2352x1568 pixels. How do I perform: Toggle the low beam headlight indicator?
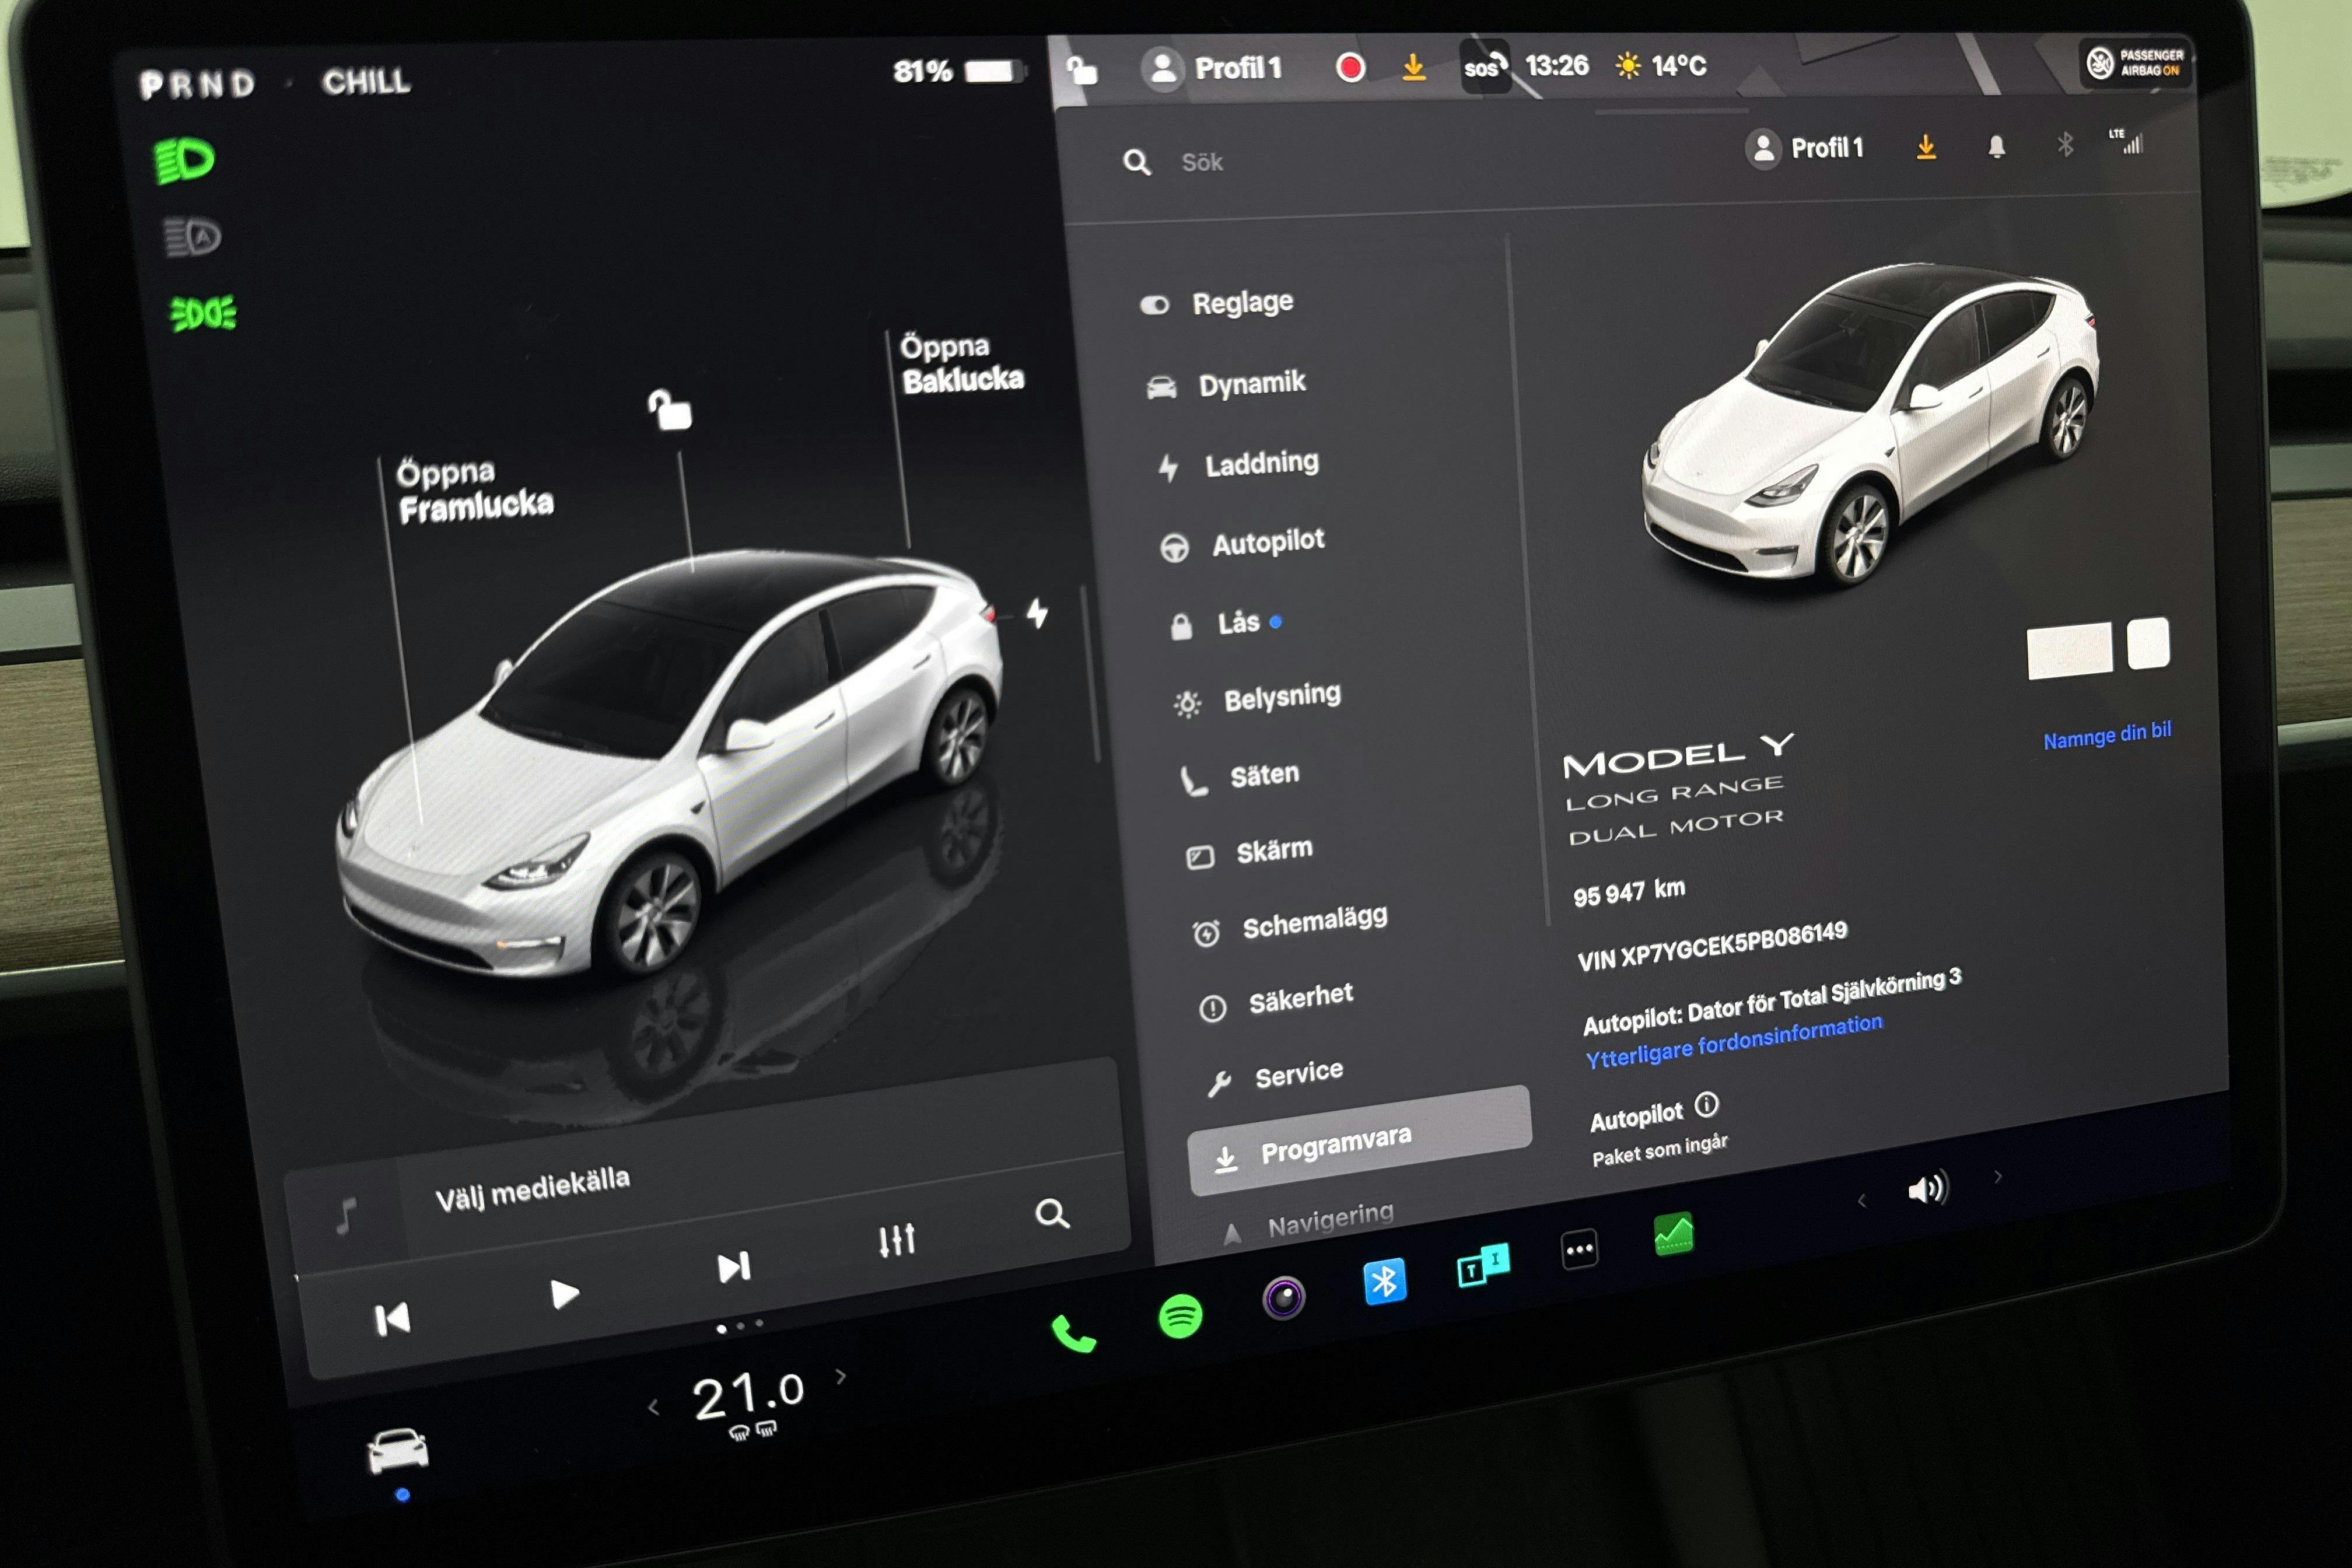pyautogui.click(x=184, y=160)
